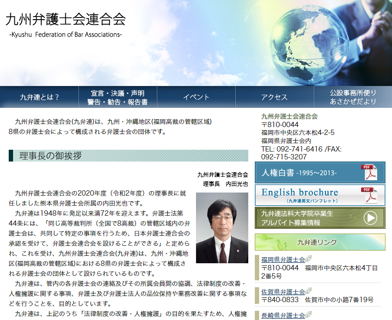Select the イベント navigation tab
Image resolution: width=392 pixels, height=320 pixels.
point(196,97)
